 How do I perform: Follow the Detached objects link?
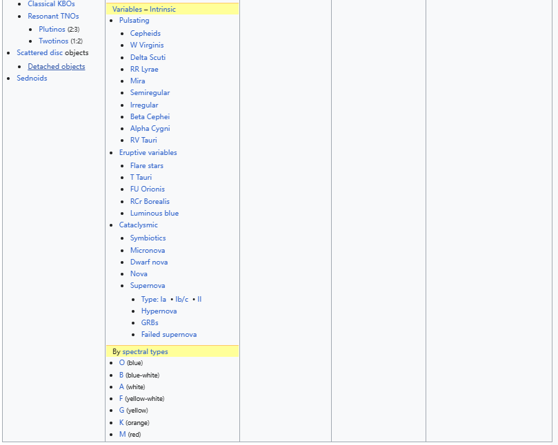click(56, 66)
